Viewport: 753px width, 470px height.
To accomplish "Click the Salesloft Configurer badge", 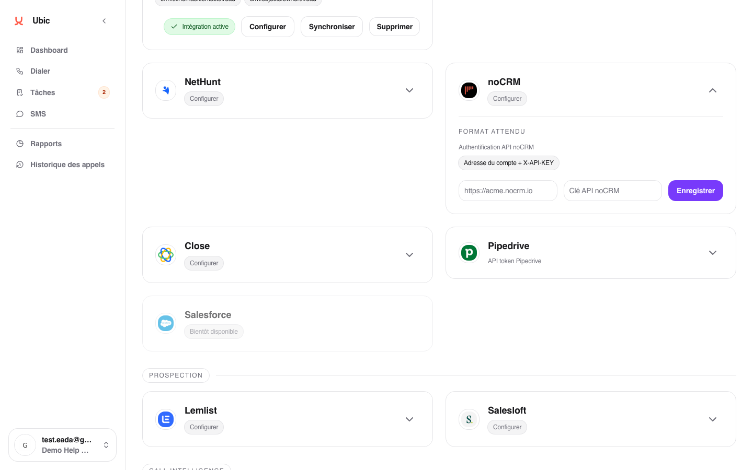I will point(507,427).
